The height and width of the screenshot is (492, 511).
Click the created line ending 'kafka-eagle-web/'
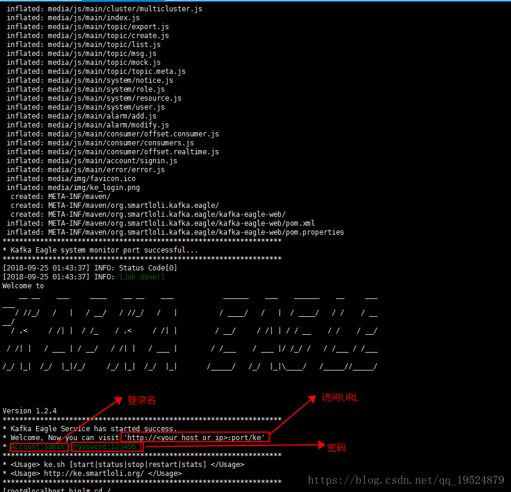148,214
